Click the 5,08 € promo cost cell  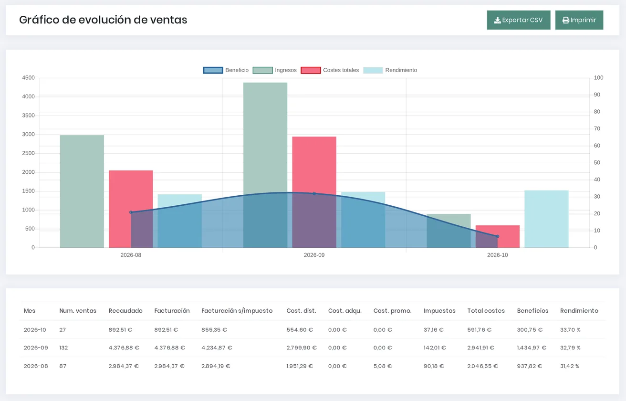click(383, 366)
